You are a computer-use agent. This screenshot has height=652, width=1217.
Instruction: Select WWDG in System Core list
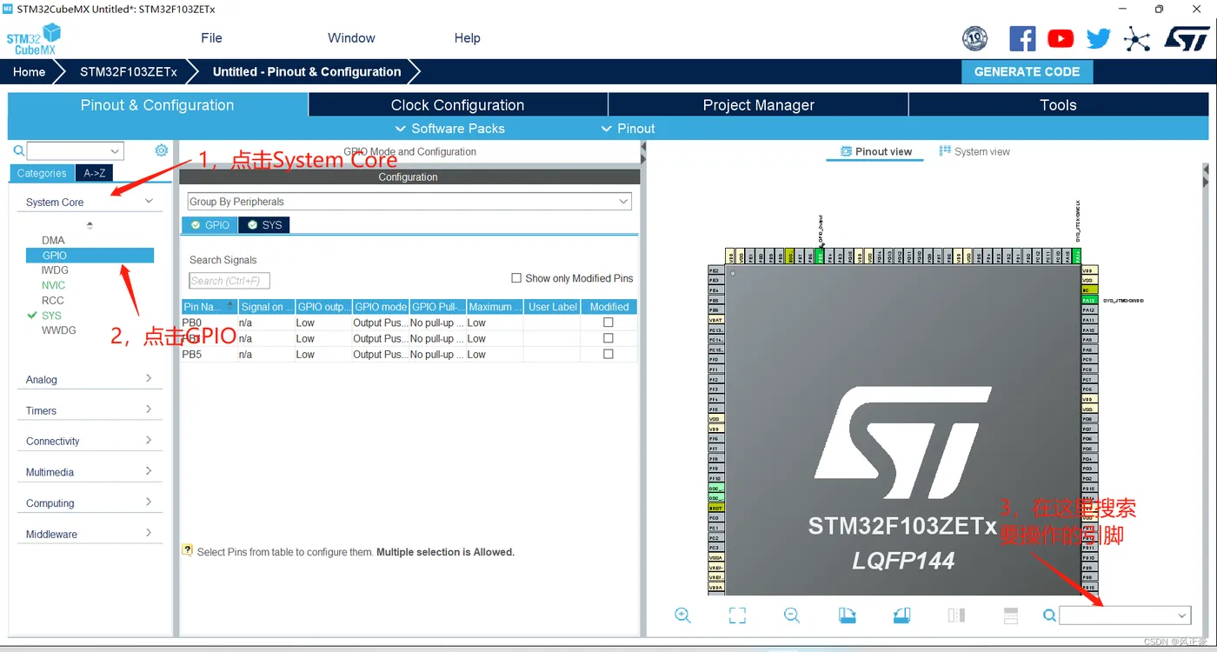pos(59,330)
